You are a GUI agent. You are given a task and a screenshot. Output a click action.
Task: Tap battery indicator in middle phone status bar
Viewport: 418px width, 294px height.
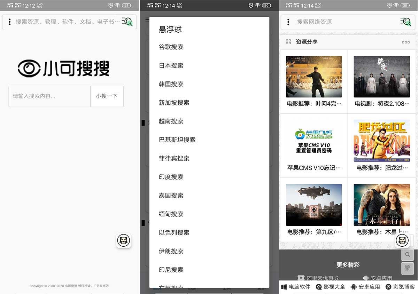pos(266,5)
